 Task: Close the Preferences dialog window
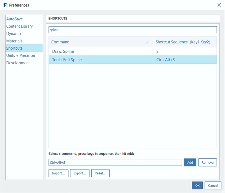219,5
